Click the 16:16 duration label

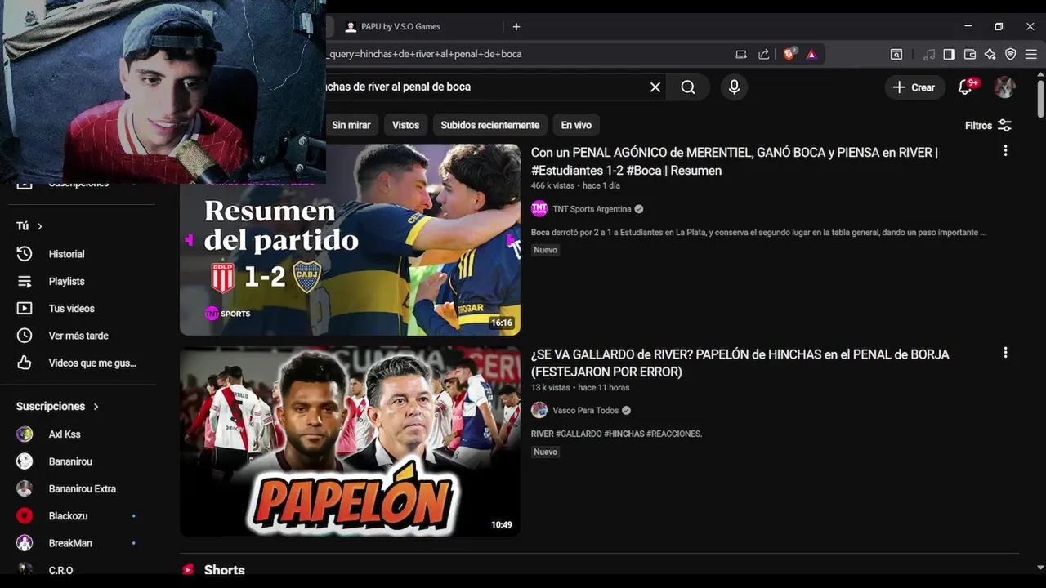click(x=502, y=323)
